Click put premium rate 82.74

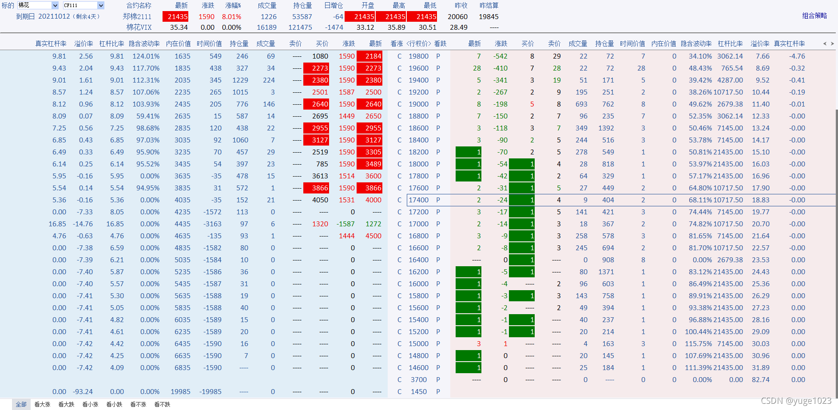[x=761, y=379]
